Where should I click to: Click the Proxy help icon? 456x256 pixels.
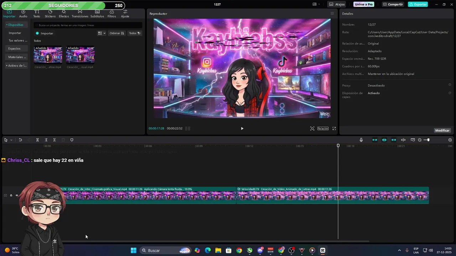[x=450, y=85]
